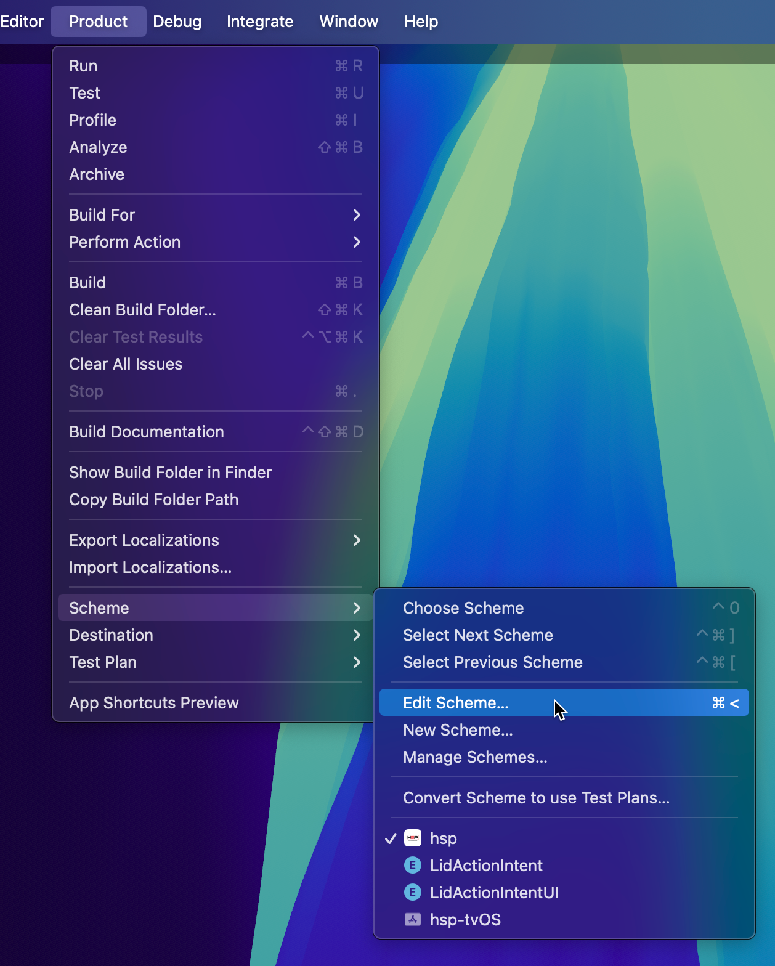The image size is (775, 966).
Task: Click the checkmark next to hsp scheme
Action: (x=390, y=838)
